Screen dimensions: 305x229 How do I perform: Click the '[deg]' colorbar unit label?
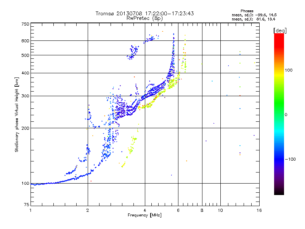click(x=280, y=31)
